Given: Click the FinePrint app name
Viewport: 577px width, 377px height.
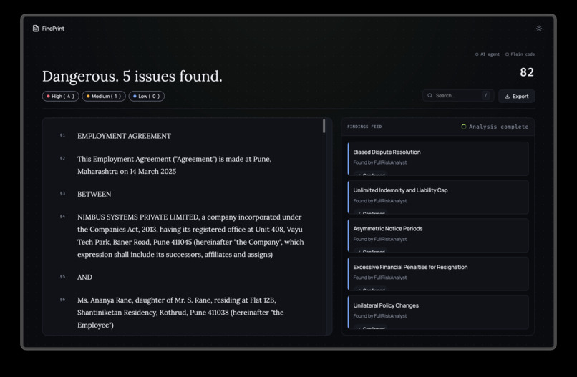Looking at the screenshot, I should [x=53, y=29].
